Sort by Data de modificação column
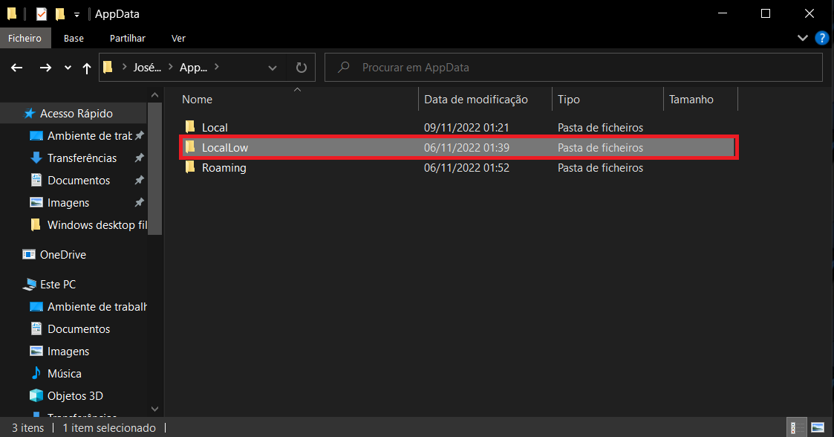This screenshot has width=834, height=437. coord(475,100)
